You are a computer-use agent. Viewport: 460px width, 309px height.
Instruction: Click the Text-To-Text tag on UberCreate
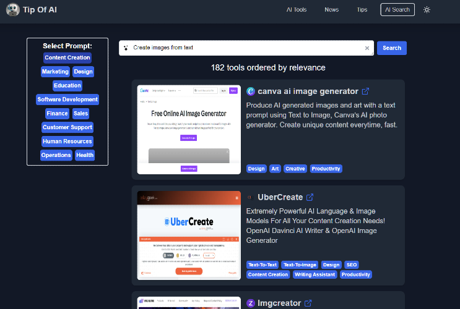[x=263, y=265]
